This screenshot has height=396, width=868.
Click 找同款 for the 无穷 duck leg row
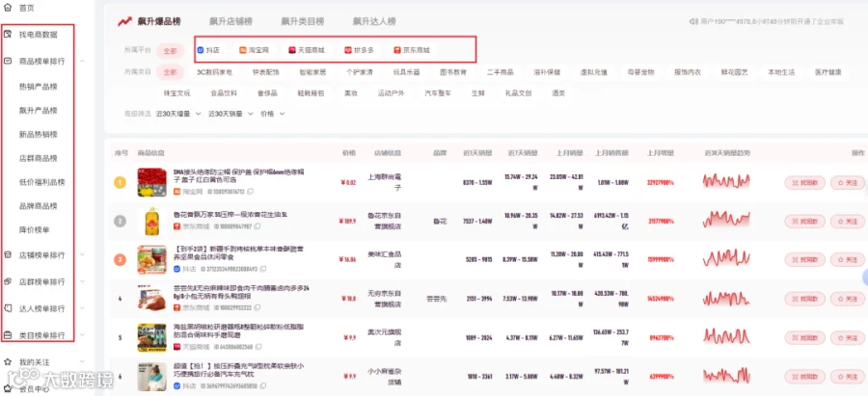(x=805, y=299)
